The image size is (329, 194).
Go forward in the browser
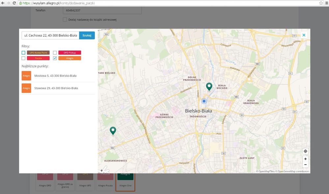(8, 3)
